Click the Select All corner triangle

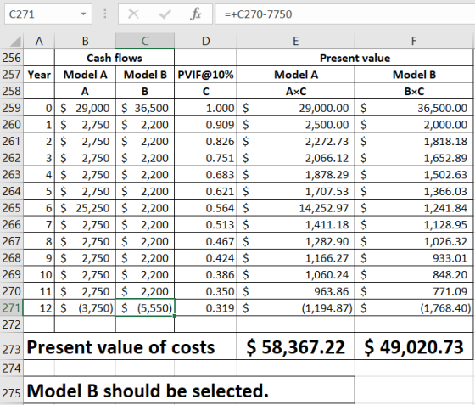pyautogui.click(x=16, y=42)
